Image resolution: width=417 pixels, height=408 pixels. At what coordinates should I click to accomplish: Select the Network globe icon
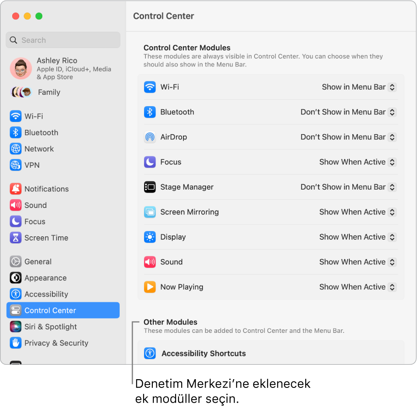tap(16, 149)
